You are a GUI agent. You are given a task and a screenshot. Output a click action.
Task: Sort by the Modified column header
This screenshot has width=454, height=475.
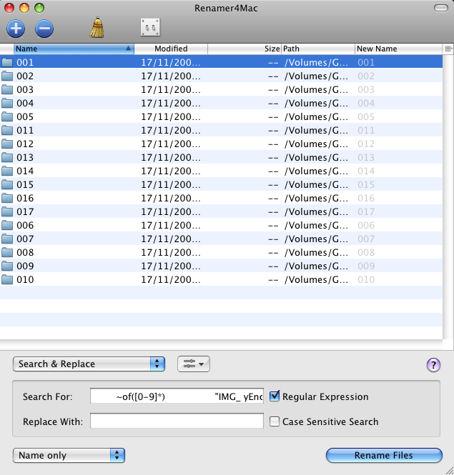171,49
